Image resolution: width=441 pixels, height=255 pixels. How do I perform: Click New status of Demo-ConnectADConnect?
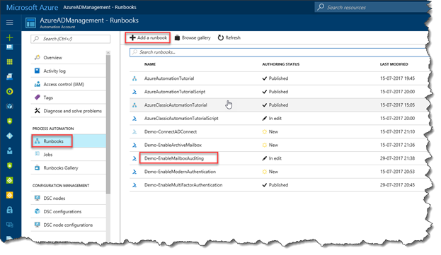[x=270, y=131]
